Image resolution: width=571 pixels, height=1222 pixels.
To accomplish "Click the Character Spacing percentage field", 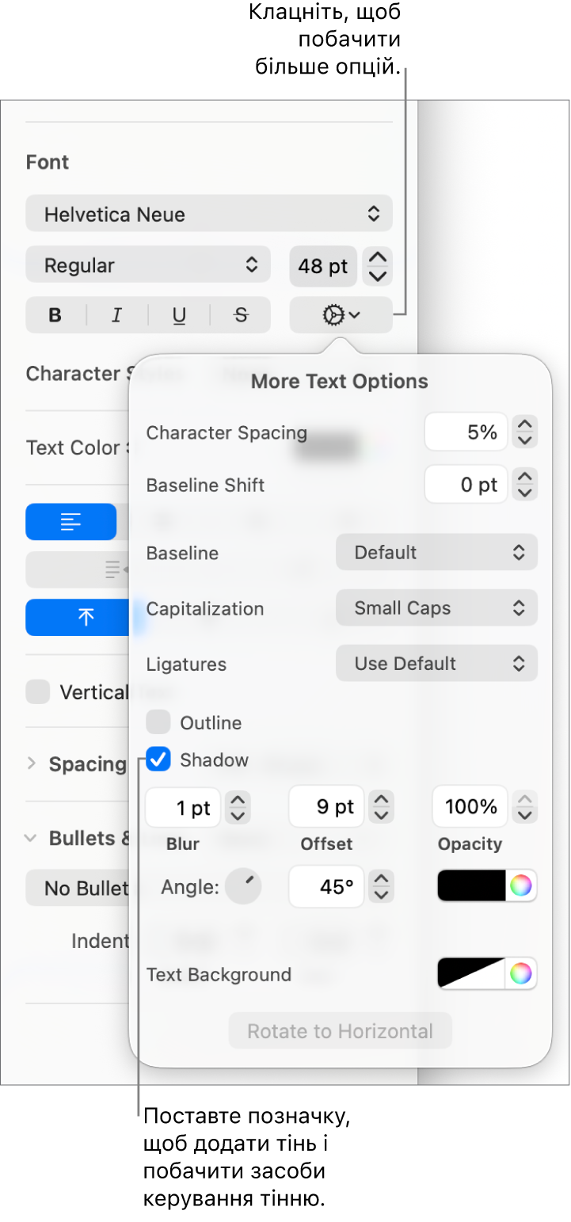I will coord(466,432).
